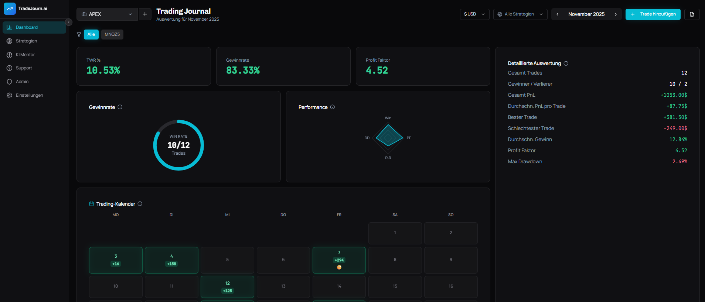
Task: Show info for Detaillierte Auswertung
Action: pos(566,63)
